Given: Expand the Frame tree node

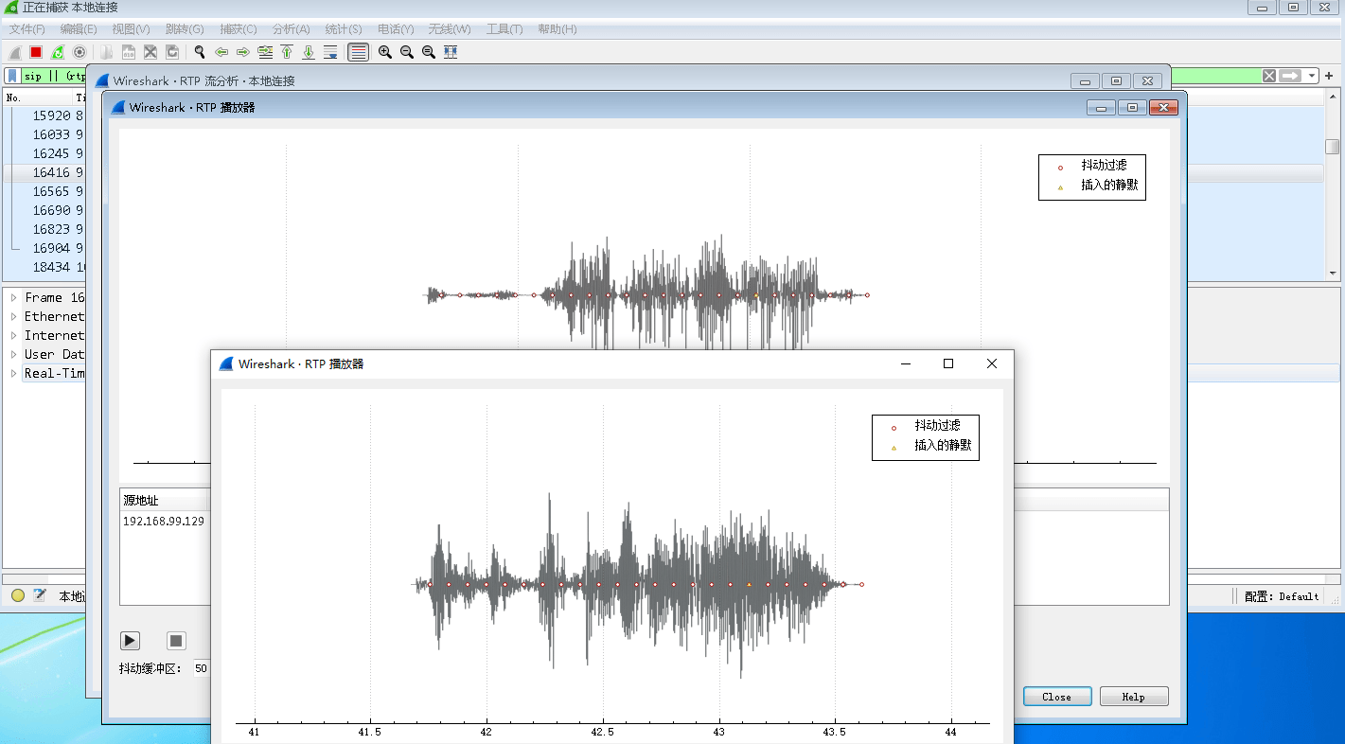Looking at the screenshot, I should (13, 297).
